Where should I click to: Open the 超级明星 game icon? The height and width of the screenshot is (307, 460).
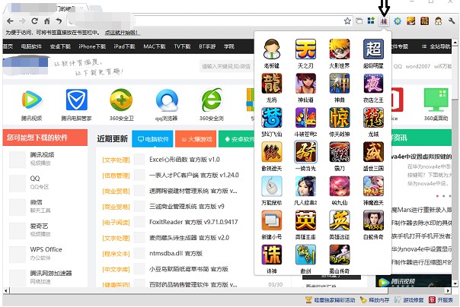click(373, 49)
